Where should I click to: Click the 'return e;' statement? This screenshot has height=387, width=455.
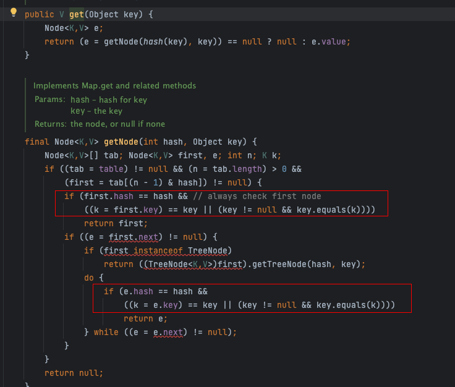[145, 319]
